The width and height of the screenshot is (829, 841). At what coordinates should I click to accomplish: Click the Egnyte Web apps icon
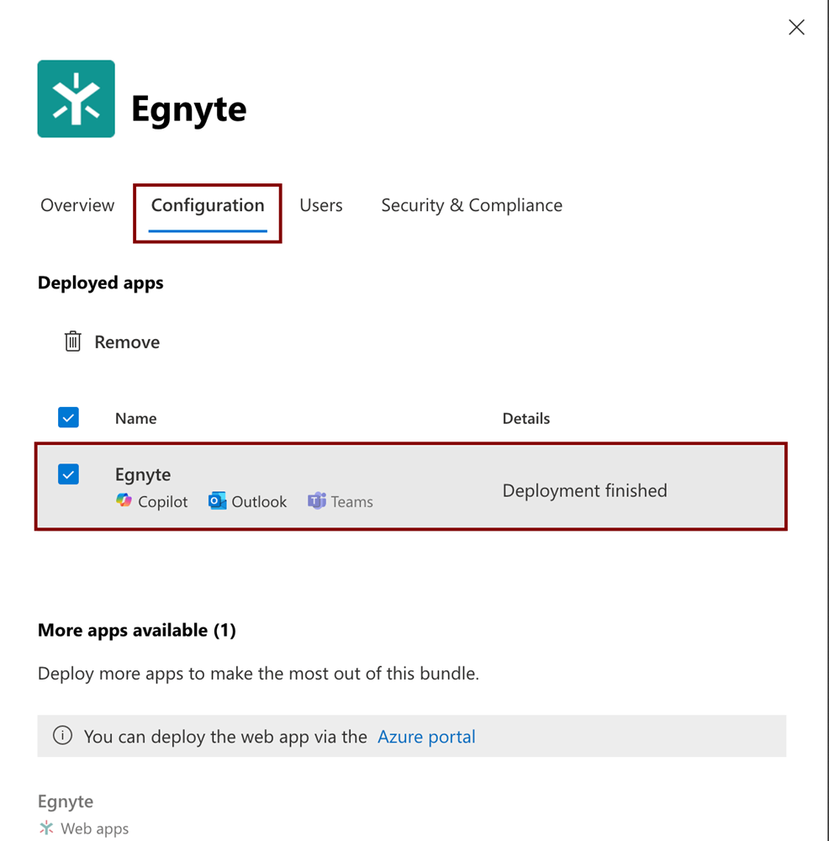46,828
